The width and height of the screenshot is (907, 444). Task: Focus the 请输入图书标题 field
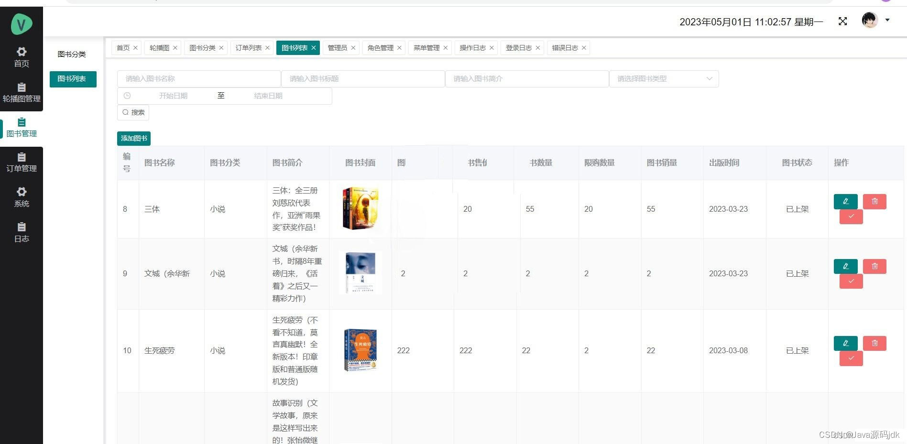click(363, 79)
